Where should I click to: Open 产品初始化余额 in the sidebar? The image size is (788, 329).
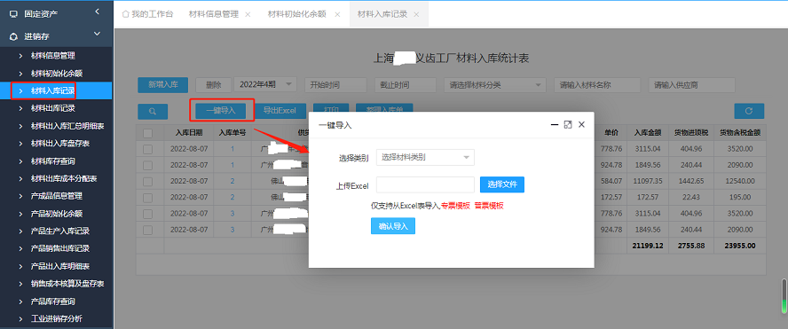tap(56, 214)
